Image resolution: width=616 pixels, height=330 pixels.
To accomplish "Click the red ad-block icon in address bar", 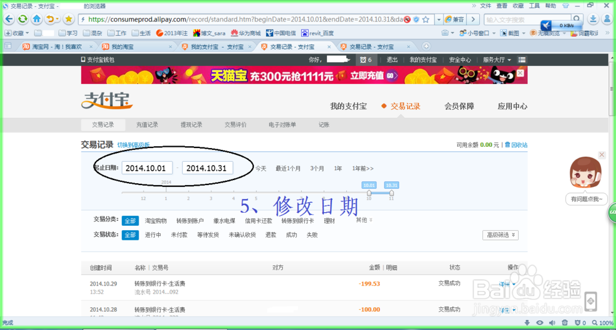I will coord(407,19).
